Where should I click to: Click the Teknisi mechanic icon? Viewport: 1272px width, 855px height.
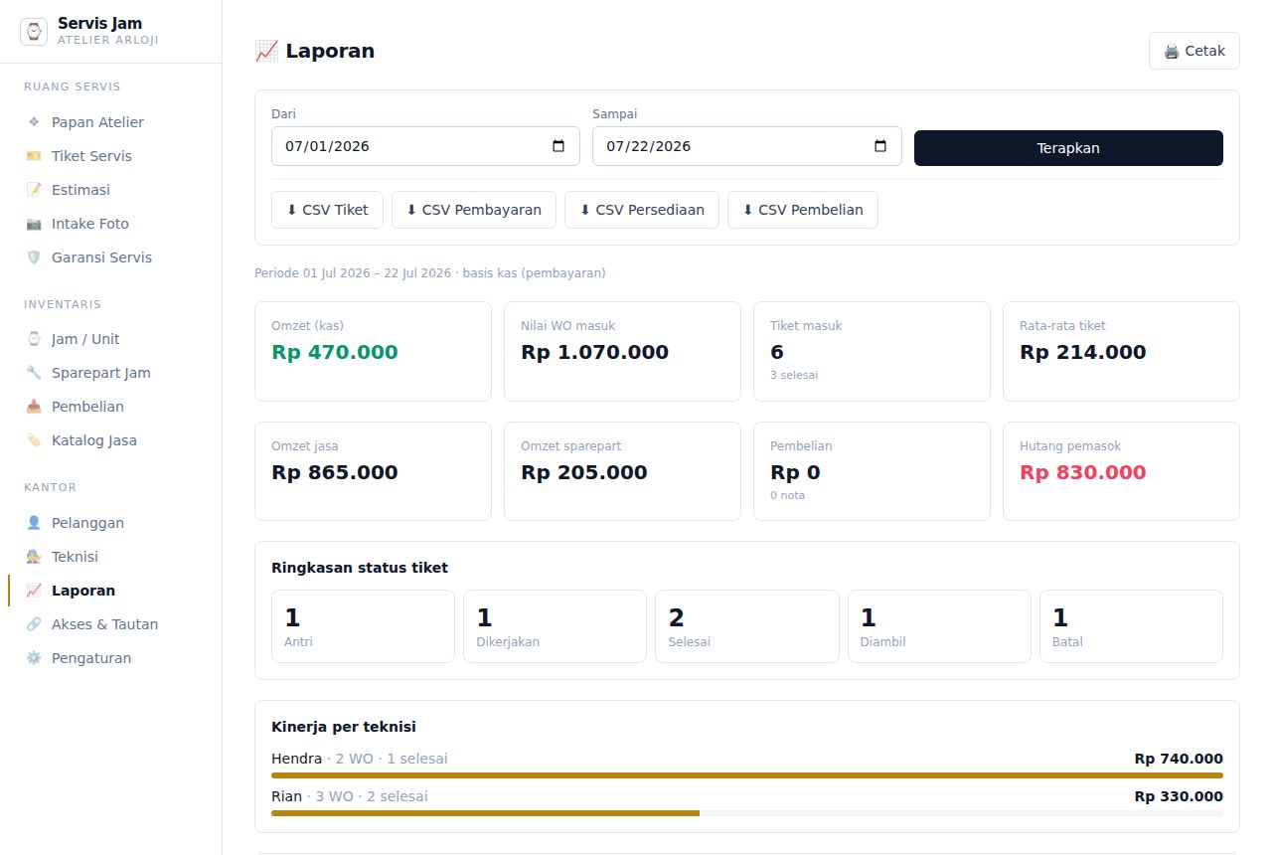(x=34, y=557)
